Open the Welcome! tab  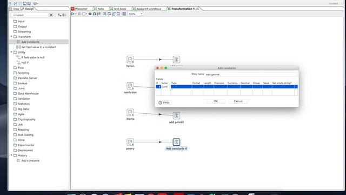pyautogui.click(x=79, y=9)
